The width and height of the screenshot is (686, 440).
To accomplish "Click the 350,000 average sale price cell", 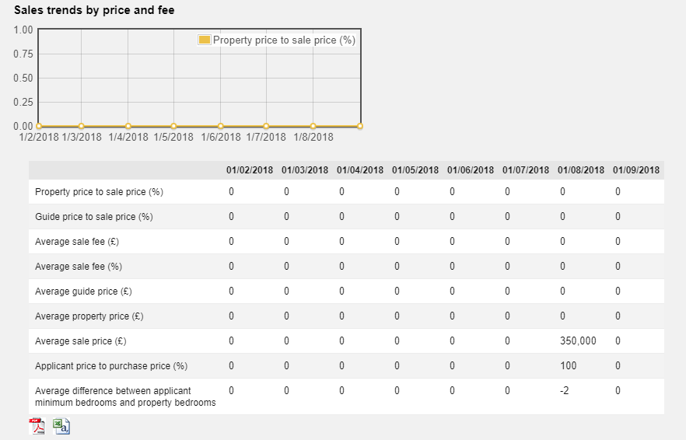I will pyautogui.click(x=578, y=341).
